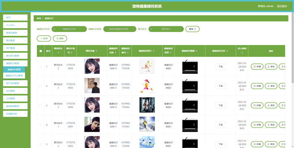Click sort arrows on 健康知识图片 column header
The width and height of the screenshot is (294, 148).
(154, 51)
